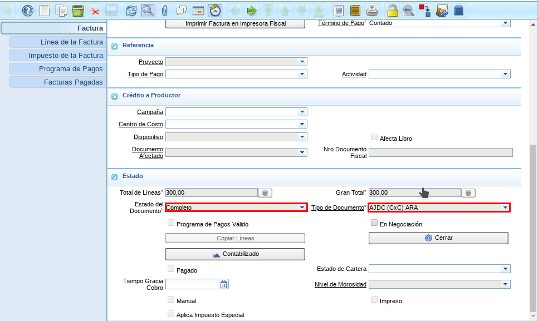Open the Tipo de Pago dropdown
This screenshot has height=321, width=538.
[x=302, y=74]
